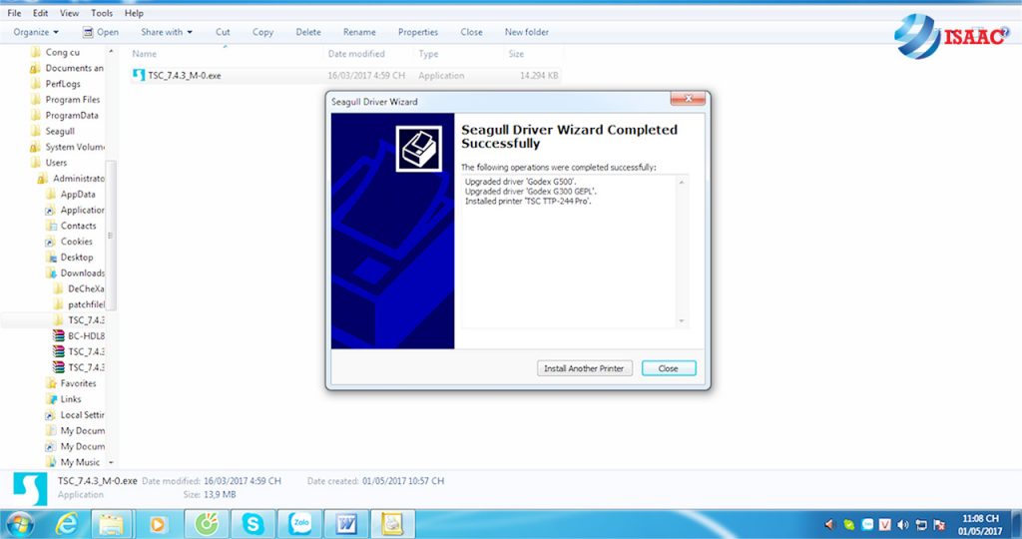Image resolution: width=1022 pixels, height=539 pixels.
Task: Click the volume speaker tray icon
Action: click(902, 525)
